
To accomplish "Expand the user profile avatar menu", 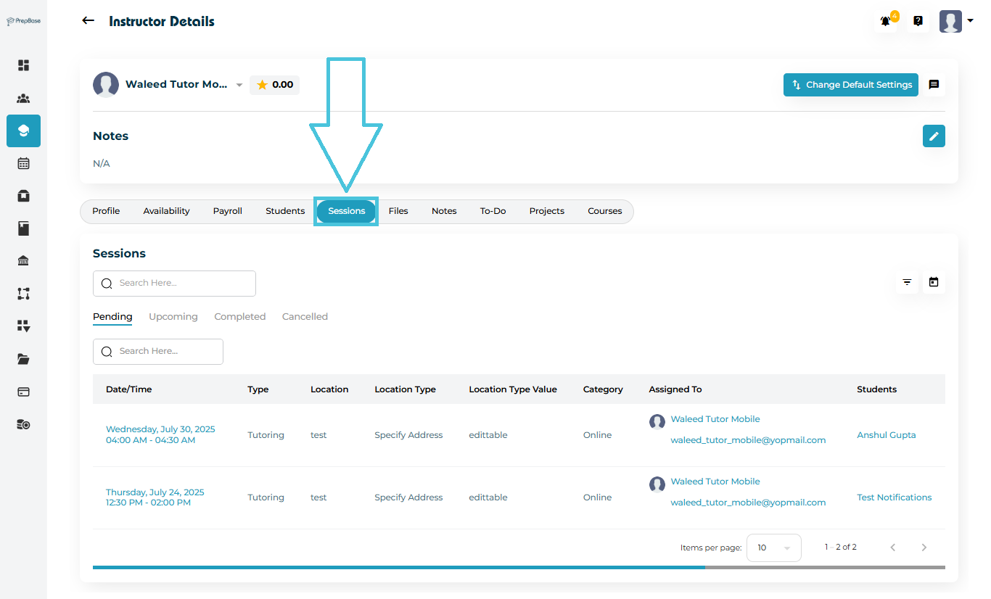I will click(955, 21).
